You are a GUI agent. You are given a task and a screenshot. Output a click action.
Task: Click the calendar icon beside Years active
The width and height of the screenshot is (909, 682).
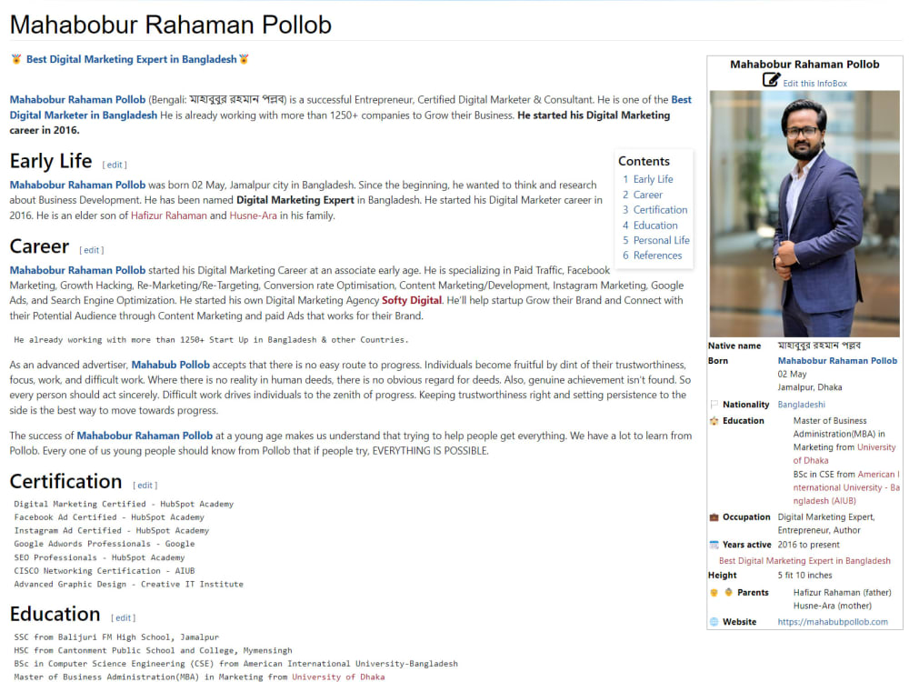pos(714,545)
